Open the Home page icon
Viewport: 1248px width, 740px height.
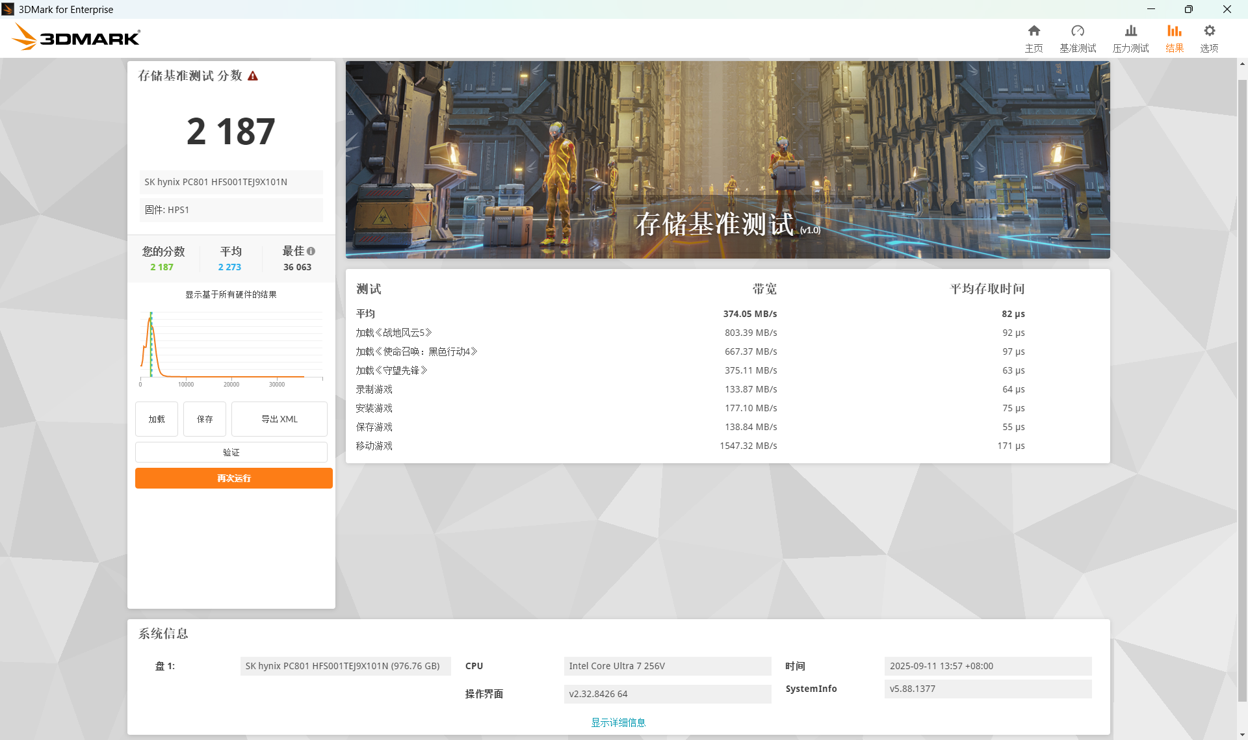1033,31
